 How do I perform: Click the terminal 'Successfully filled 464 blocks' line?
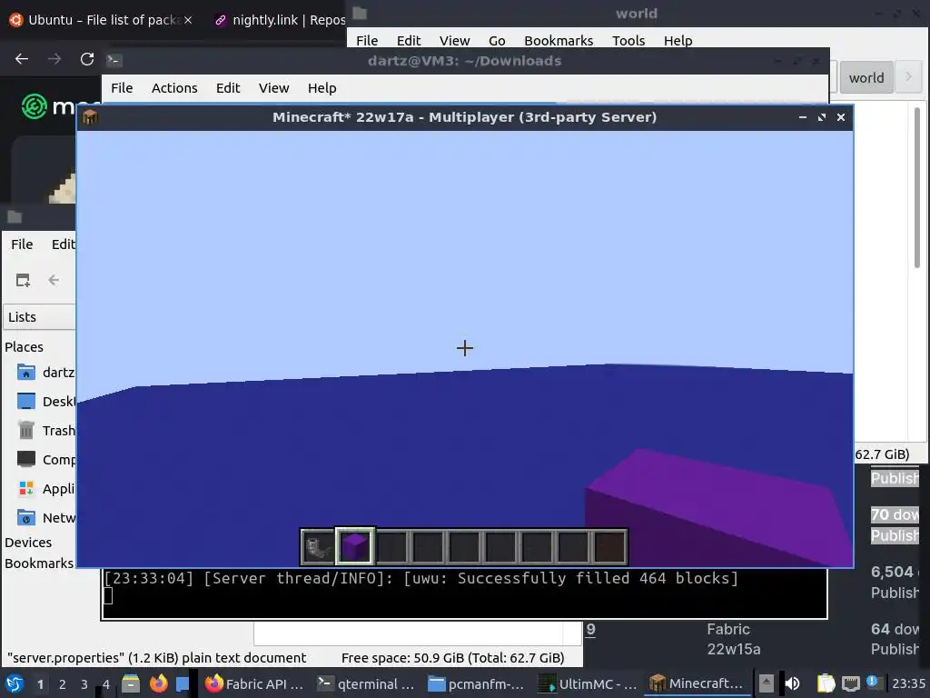pos(420,578)
